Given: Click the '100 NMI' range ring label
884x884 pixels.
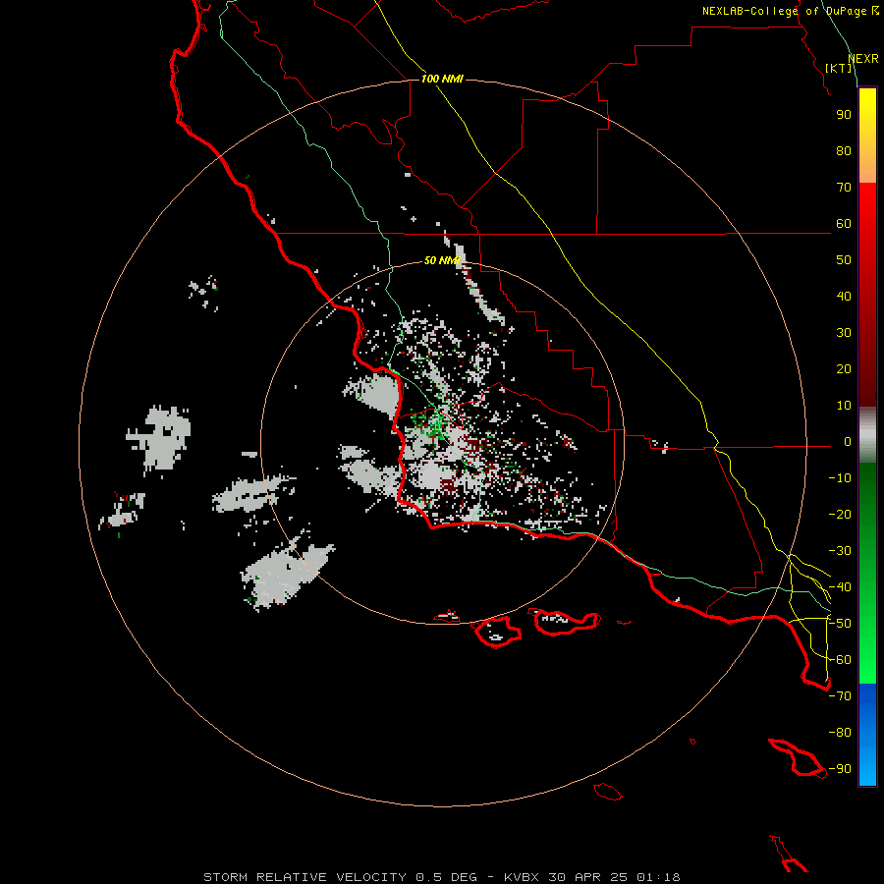Looking at the screenshot, I should click(x=442, y=79).
